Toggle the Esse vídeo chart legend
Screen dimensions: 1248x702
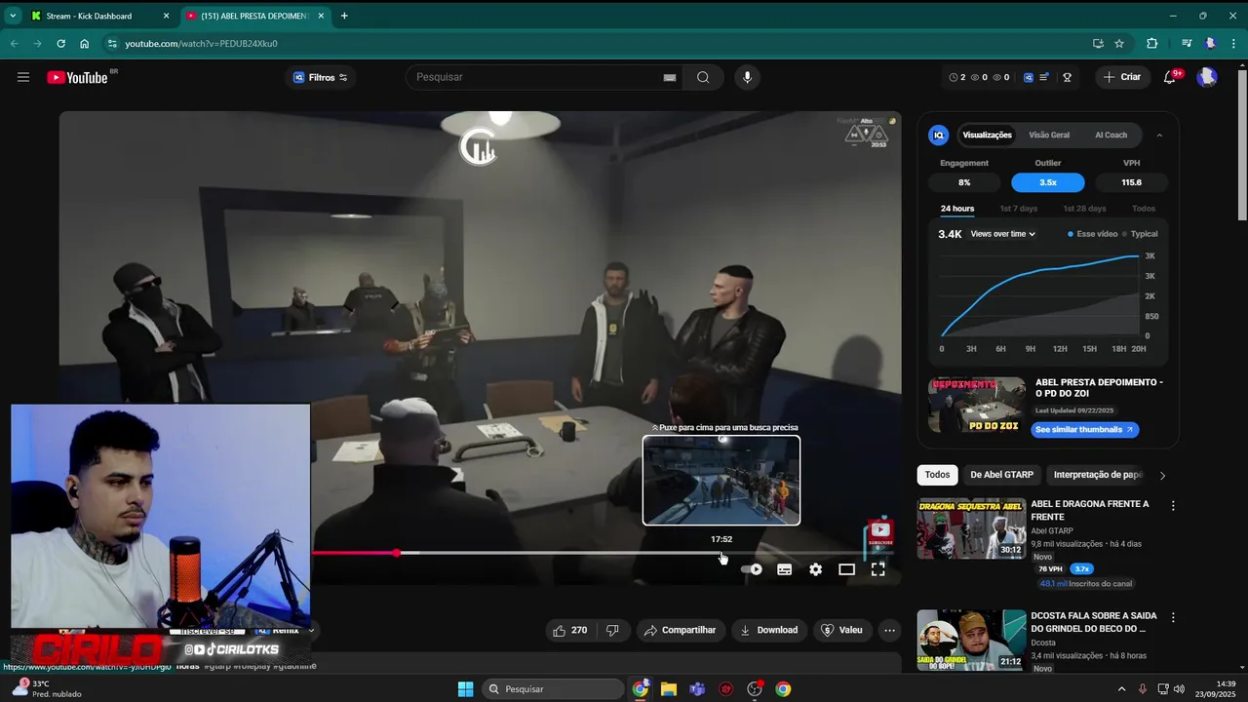[1092, 234]
